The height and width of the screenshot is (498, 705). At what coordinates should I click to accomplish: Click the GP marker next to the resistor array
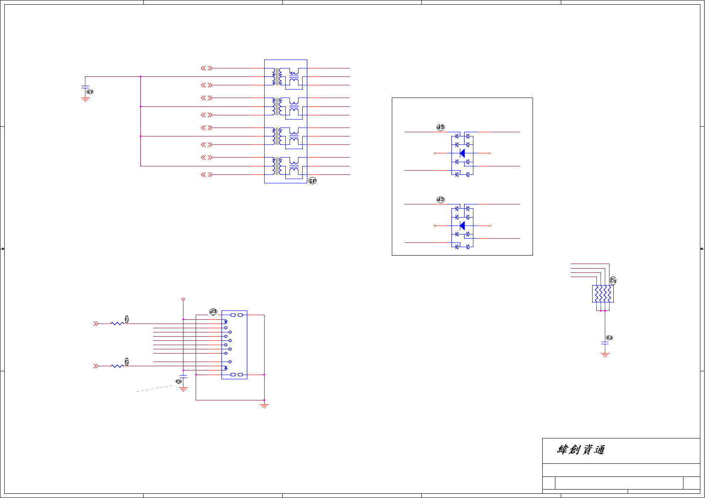613,280
